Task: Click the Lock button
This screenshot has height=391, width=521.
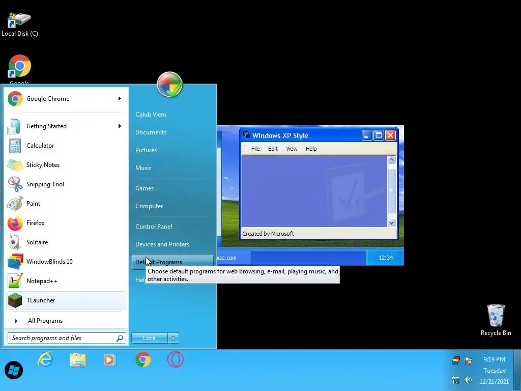Action: [x=150, y=338]
